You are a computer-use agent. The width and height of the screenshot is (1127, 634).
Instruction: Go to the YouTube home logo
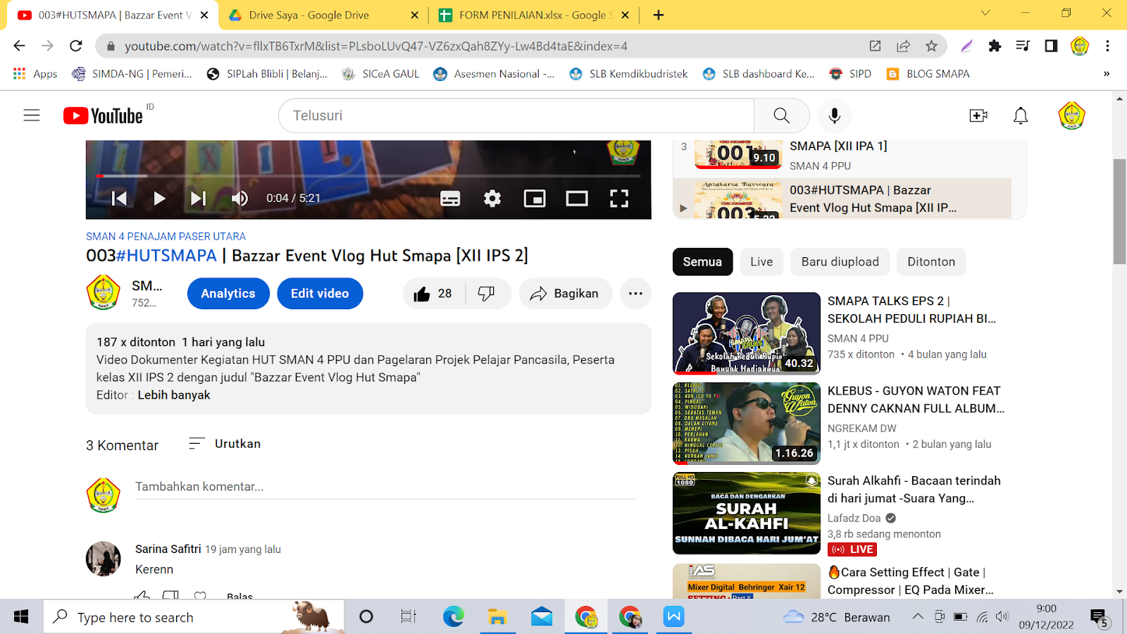pos(103,116)
